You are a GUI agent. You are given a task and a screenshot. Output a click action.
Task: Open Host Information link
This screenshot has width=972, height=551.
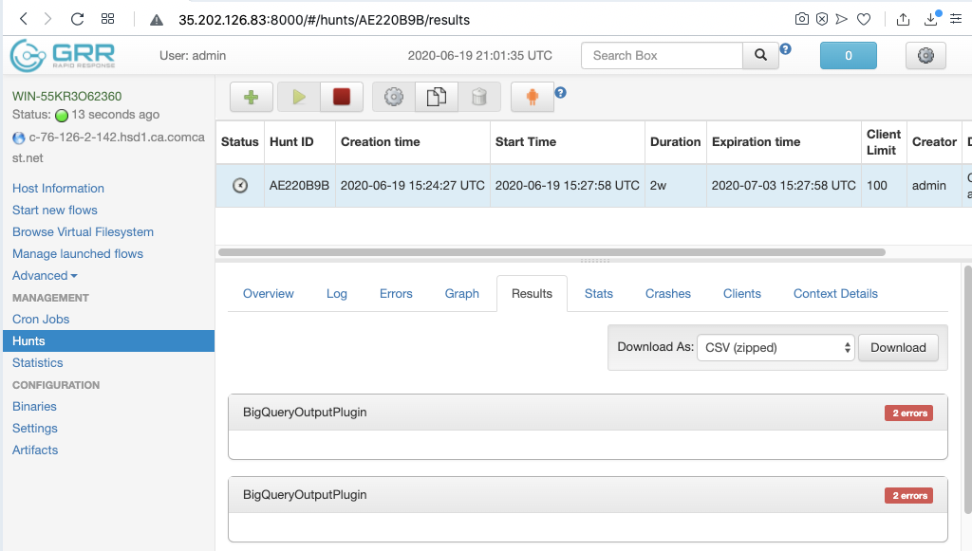coord(58,188)
